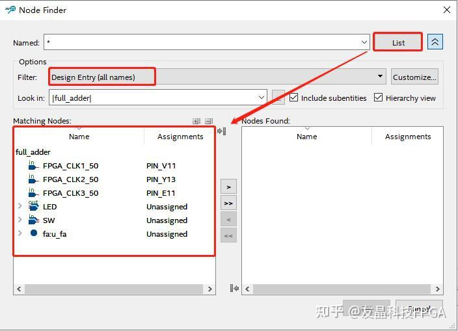
Task: Click the Customize... button
Action: (x=414, y=77)
